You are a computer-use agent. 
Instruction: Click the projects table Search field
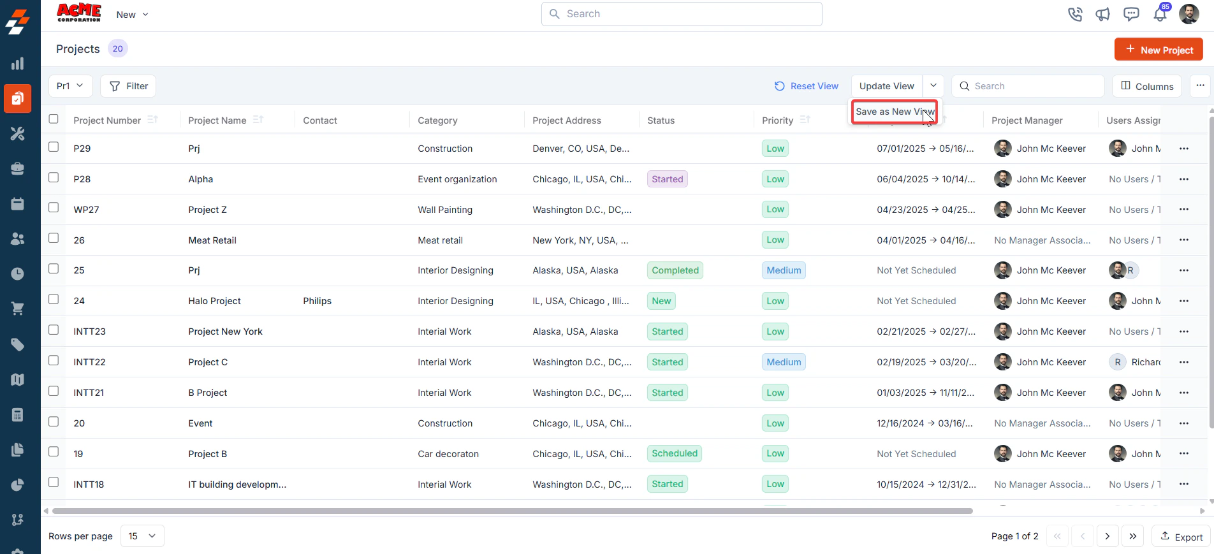1028,86
